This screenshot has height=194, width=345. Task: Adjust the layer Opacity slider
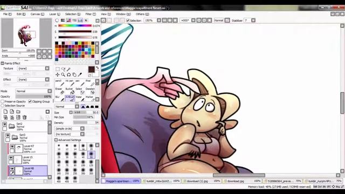click(33, 96)
